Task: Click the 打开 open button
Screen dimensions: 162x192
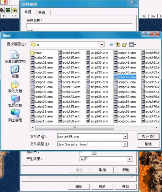Action: 148,136
